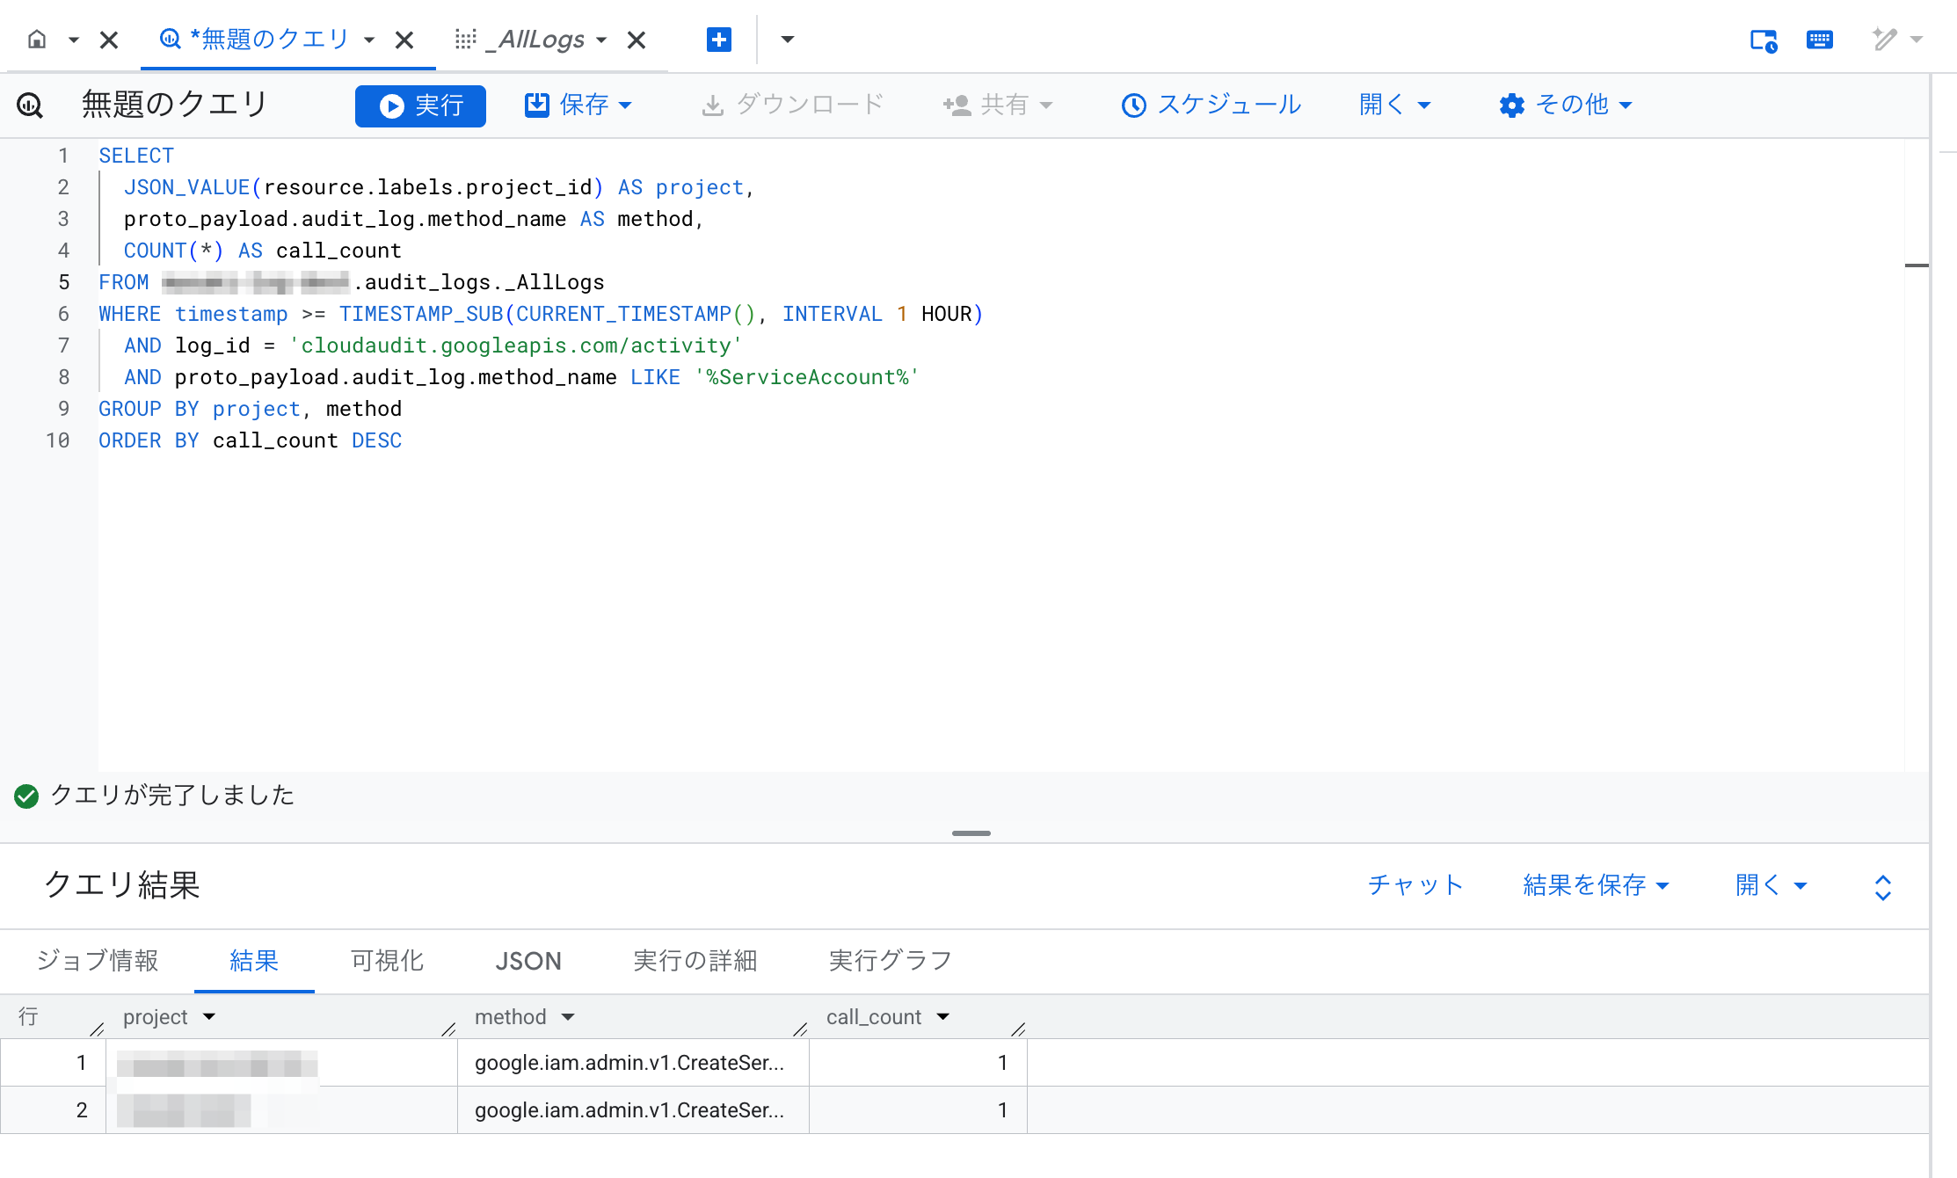Place cursor on line 1 SELECT
Screen dimensions: 1957x1178
pyautogui.click(x=136, y=156)
